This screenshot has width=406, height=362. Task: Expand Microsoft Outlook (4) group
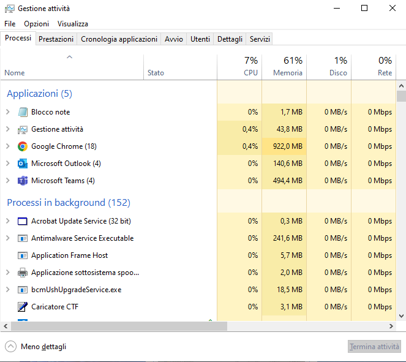[x=8, y=164]
